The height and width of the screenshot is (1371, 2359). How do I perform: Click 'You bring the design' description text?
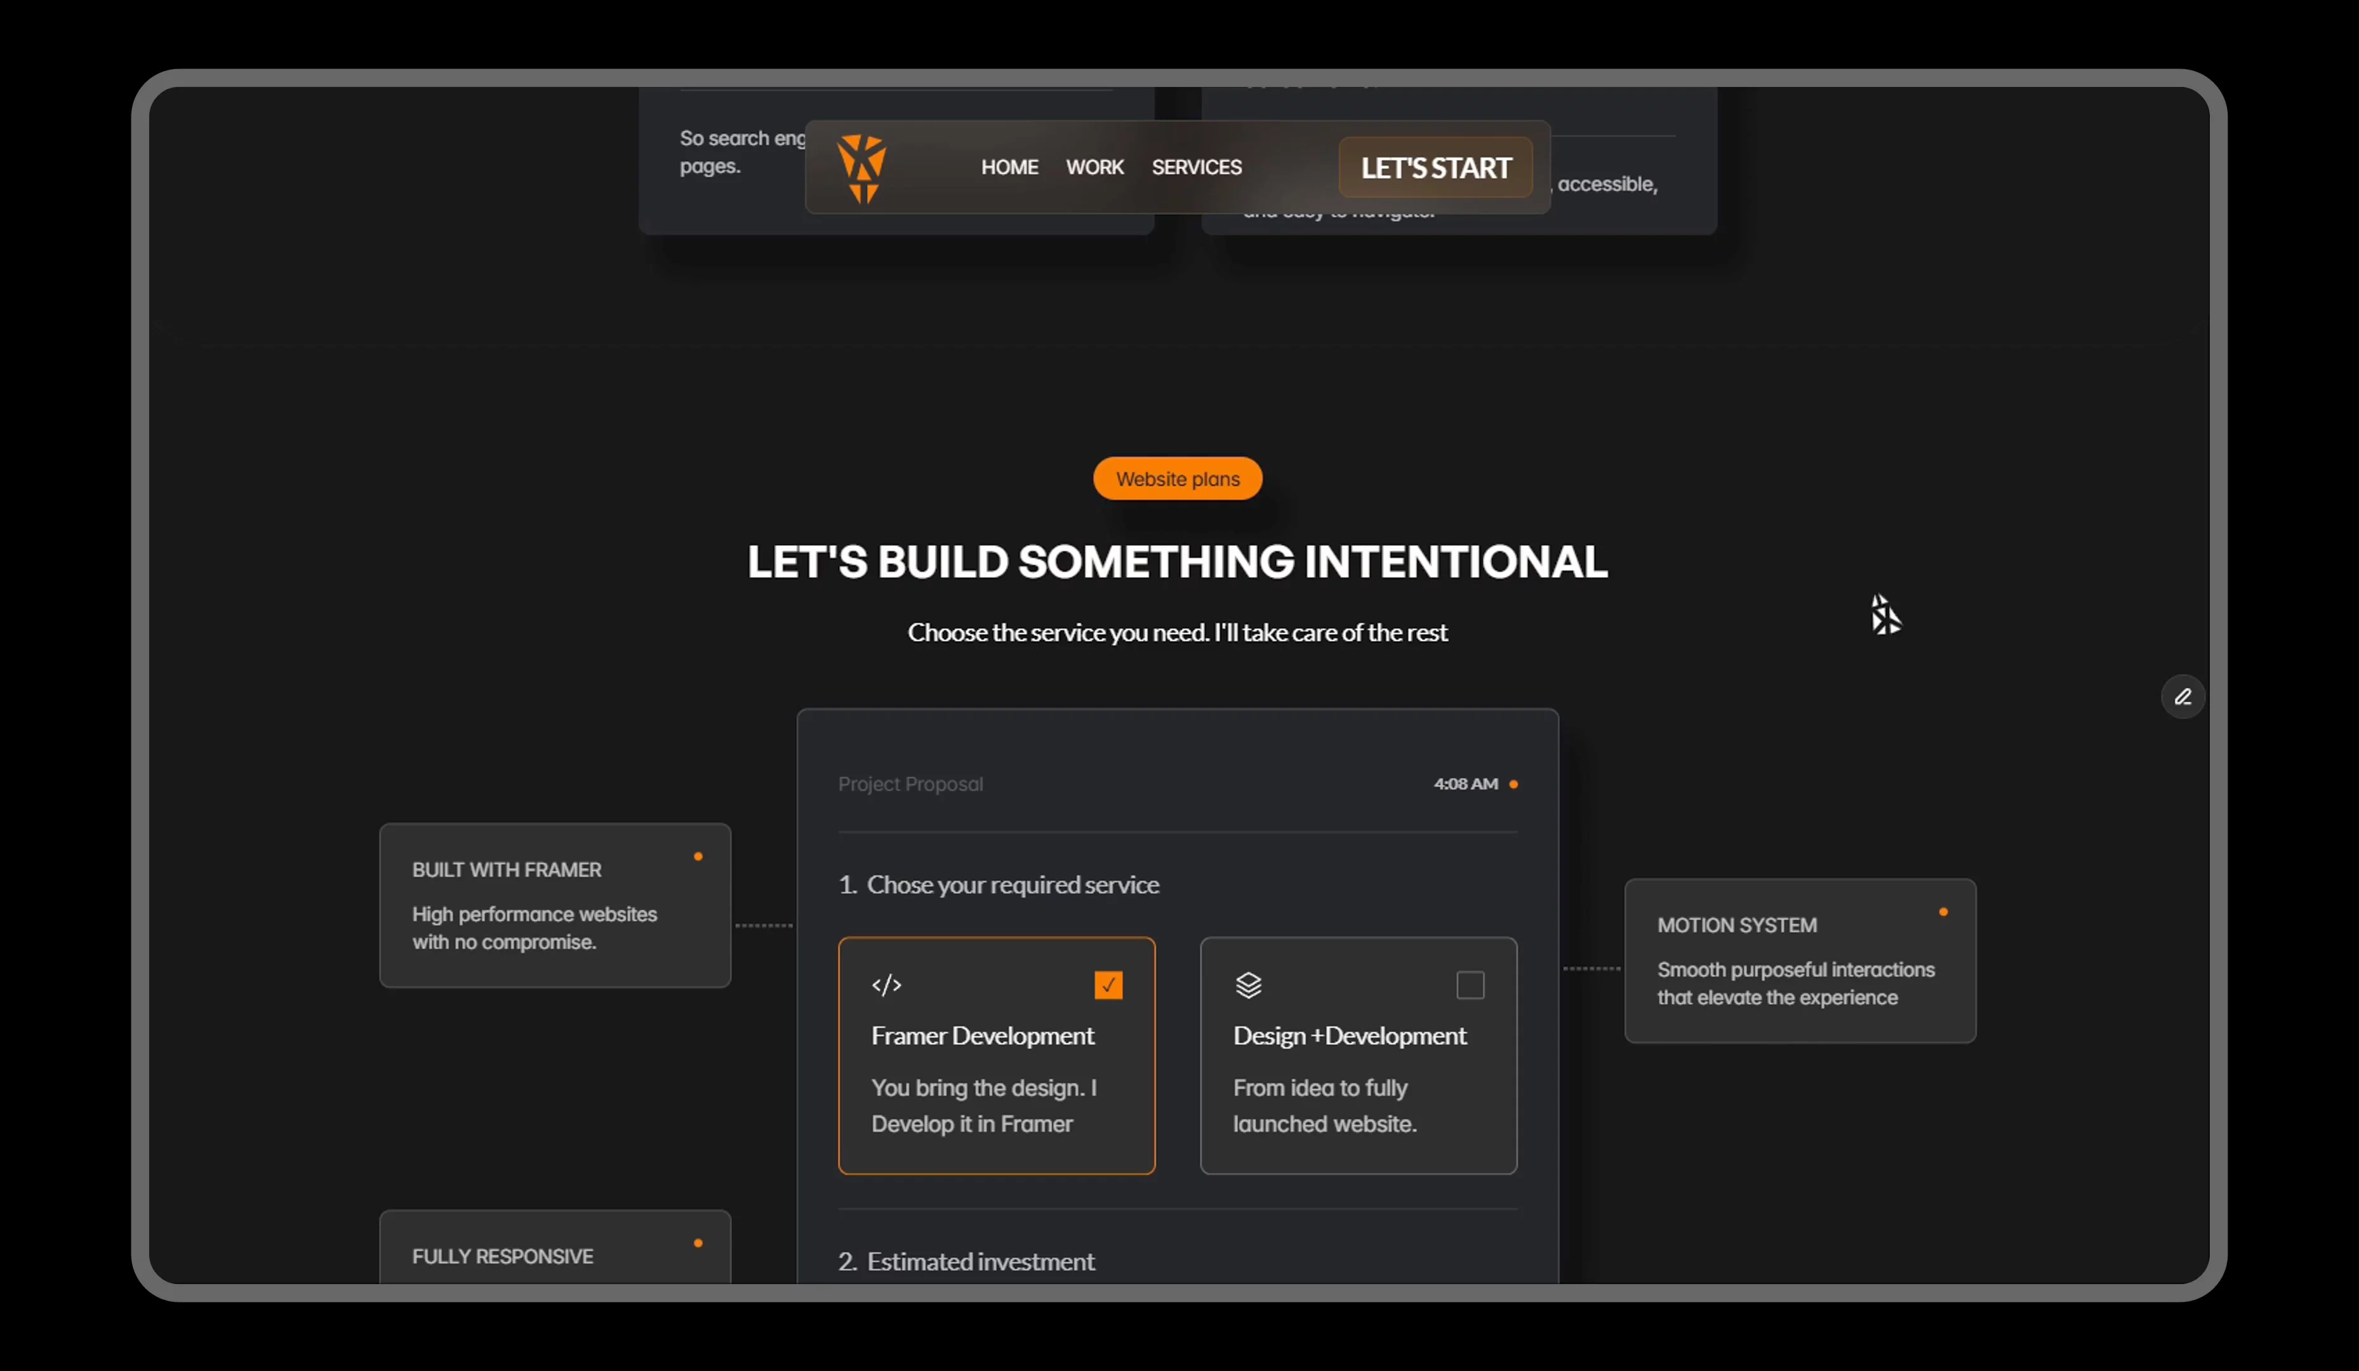[x=983, y=1105]
